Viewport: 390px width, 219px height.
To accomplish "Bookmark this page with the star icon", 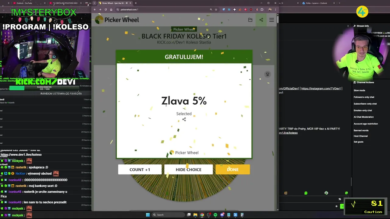I will [216, 9].
